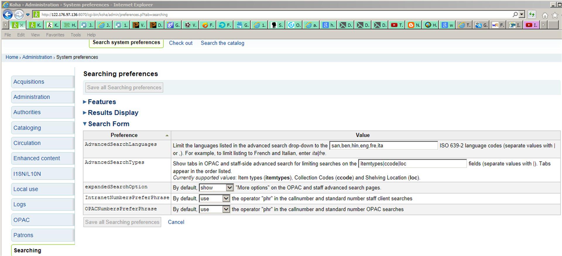Expand the Results Display section
Screen dimensions: 562x256
(x=111, y=113)
